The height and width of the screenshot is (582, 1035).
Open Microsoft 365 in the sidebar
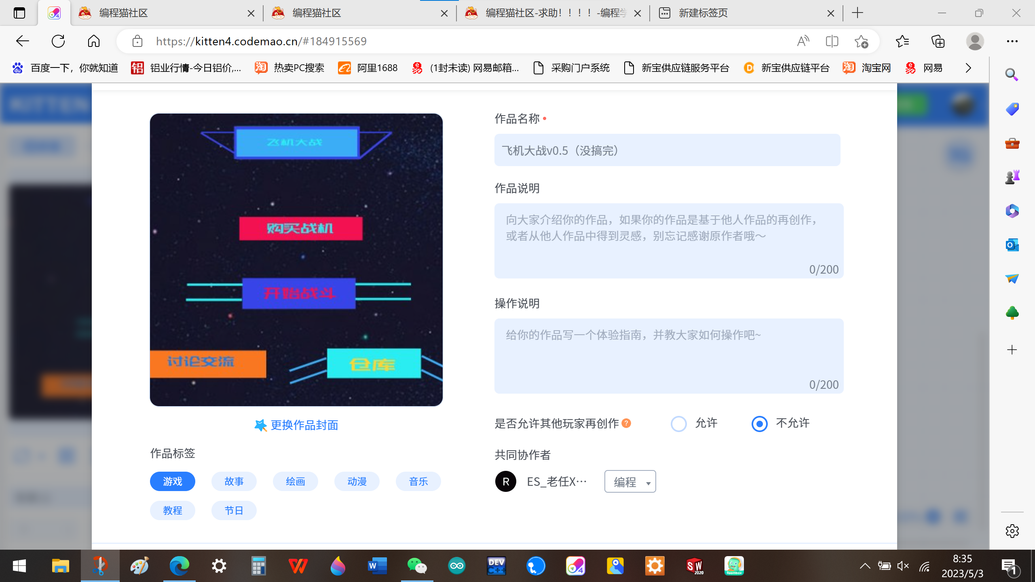[x=1012, y=211]
